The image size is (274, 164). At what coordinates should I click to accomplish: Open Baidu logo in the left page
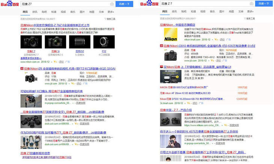point(10,3)
